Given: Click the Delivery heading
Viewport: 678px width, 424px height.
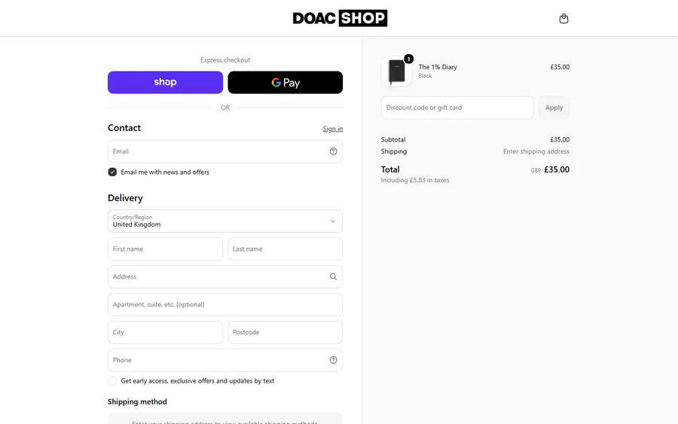Looking at the screenshot, I should (x=125, y=198).
